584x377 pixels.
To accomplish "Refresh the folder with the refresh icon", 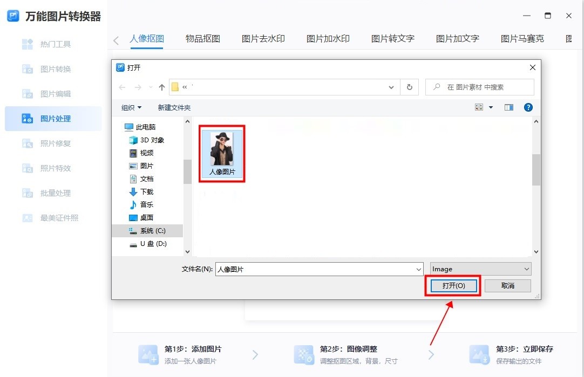I will [409, 86].
